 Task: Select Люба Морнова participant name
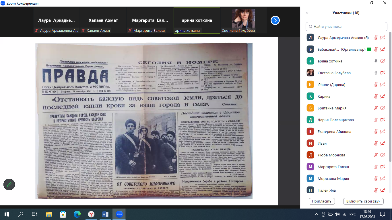point(331,155)
